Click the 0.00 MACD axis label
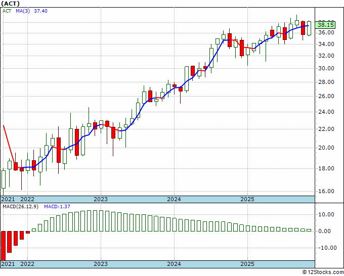Viewport: 344px width, 276px height. tap(326, 231)
